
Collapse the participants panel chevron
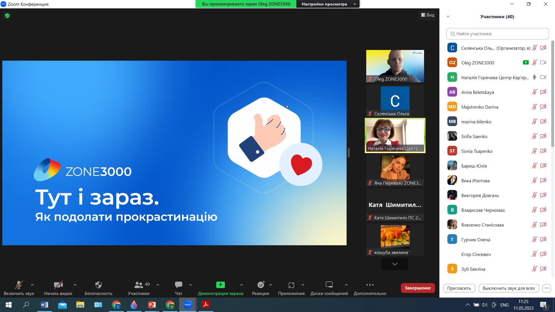coord(448,16)
